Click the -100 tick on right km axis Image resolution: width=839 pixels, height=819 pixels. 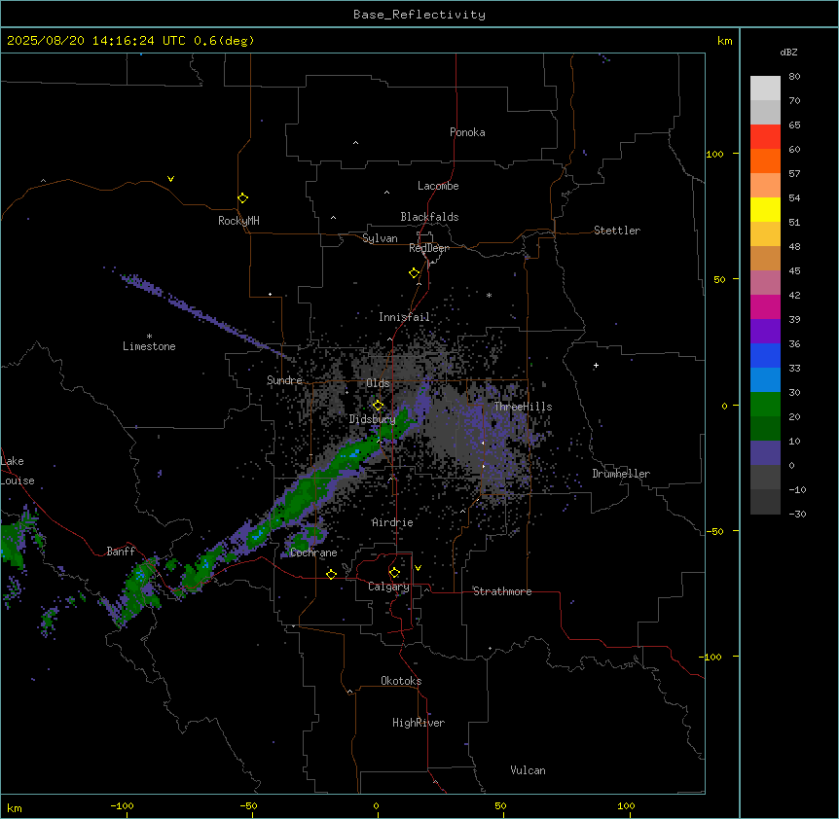pyautogui.click(x=711, y=657)
